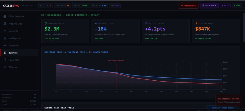Activate ARIA VOICE button
This screenshot has width=245, height=111.
[x=209, y=6]
